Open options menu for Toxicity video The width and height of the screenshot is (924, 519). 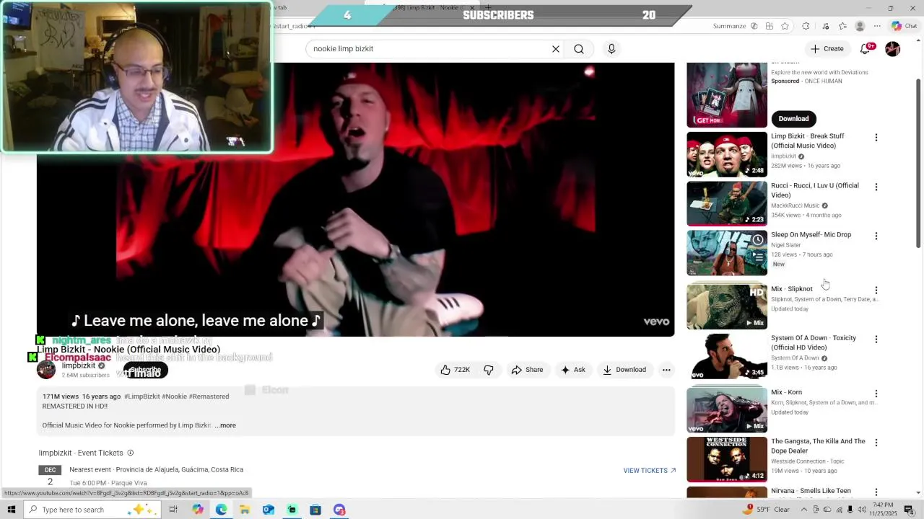[876, 340]
